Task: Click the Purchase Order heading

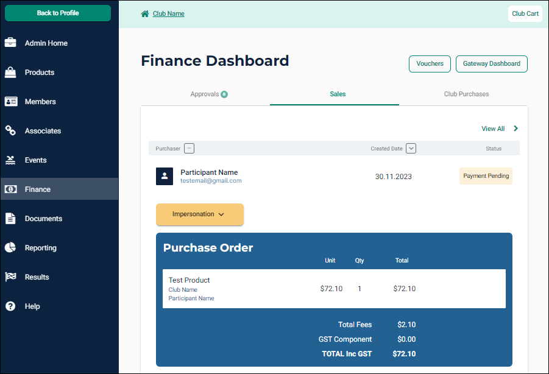Action: pos(208,248)
